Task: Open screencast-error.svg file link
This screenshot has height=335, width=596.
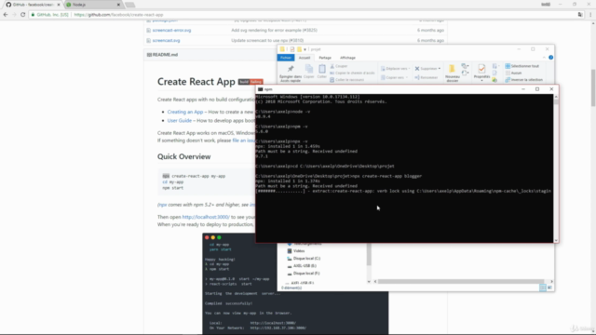Action: [171, 30]
